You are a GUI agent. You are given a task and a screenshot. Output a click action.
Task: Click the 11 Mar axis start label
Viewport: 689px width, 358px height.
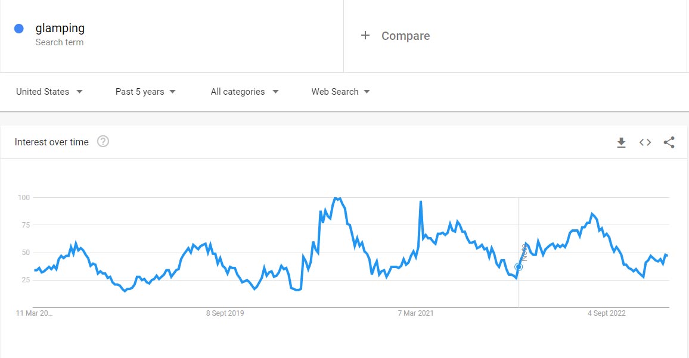35,313
